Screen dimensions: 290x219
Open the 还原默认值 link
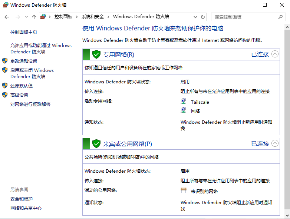click(x=22, y=86)
